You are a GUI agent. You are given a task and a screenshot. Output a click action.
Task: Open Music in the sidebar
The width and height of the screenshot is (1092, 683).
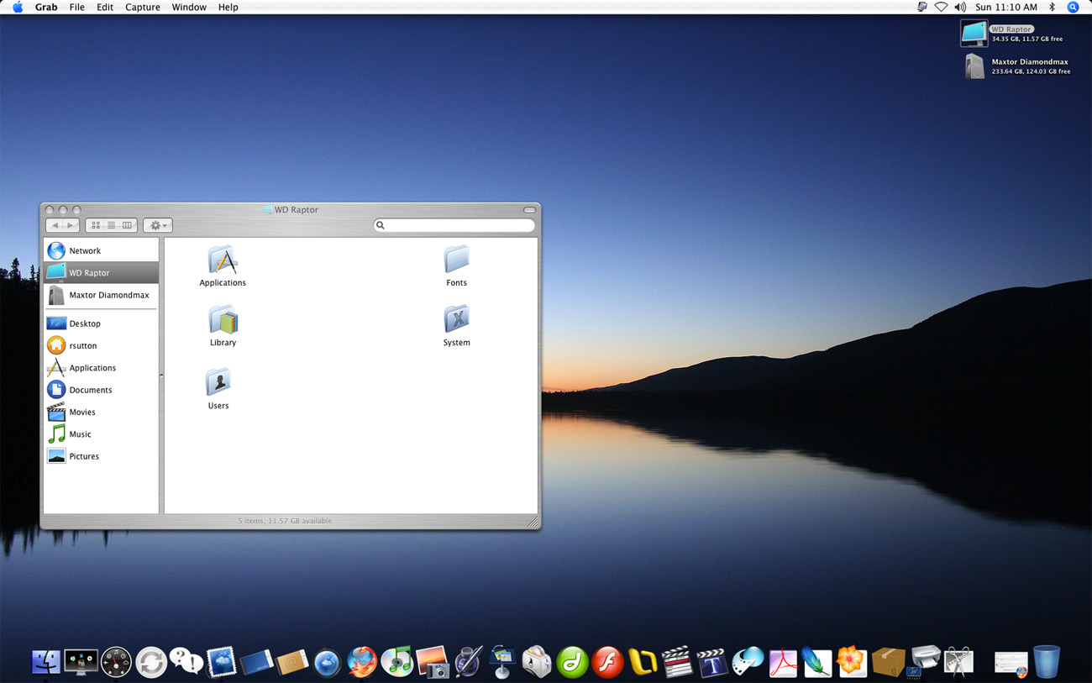(101, 434)
